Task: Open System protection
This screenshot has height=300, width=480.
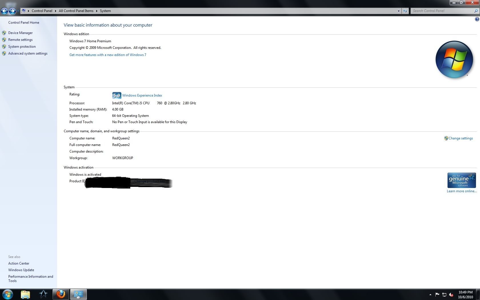Action: click(x=22, y=47)
